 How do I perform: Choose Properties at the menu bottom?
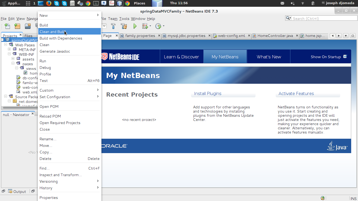point(69,198)
